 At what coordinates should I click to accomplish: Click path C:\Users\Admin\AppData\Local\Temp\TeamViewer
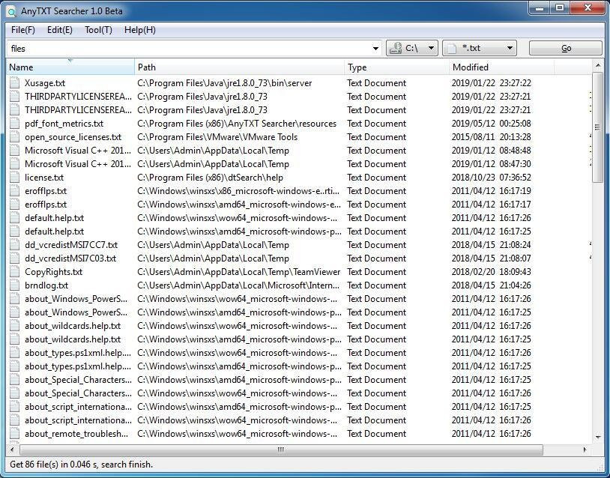coord(238,272)
